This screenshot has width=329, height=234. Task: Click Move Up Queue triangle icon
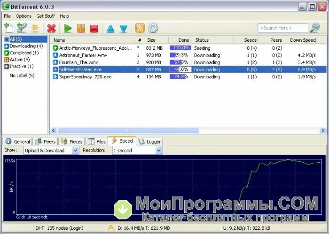click(110, 29)
